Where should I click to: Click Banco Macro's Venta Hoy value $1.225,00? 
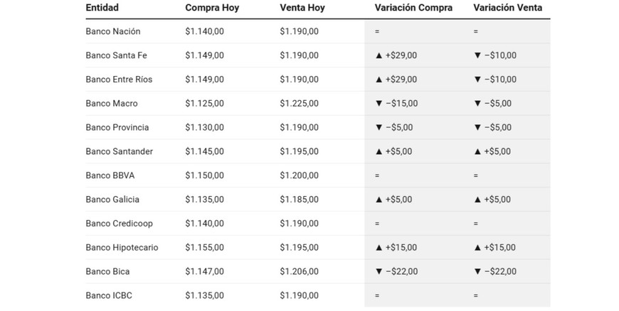299,104
